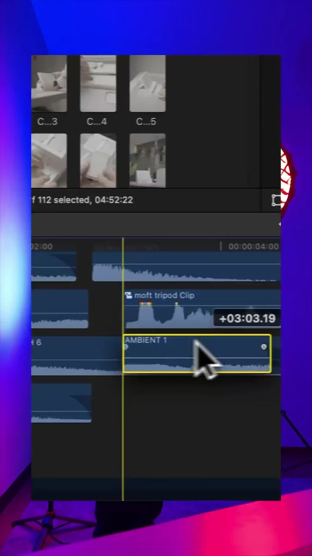Click the 00:00:04:00 mark on the timeline ruler
This screenshot has height=556, width=312.
tap(253, 246)
